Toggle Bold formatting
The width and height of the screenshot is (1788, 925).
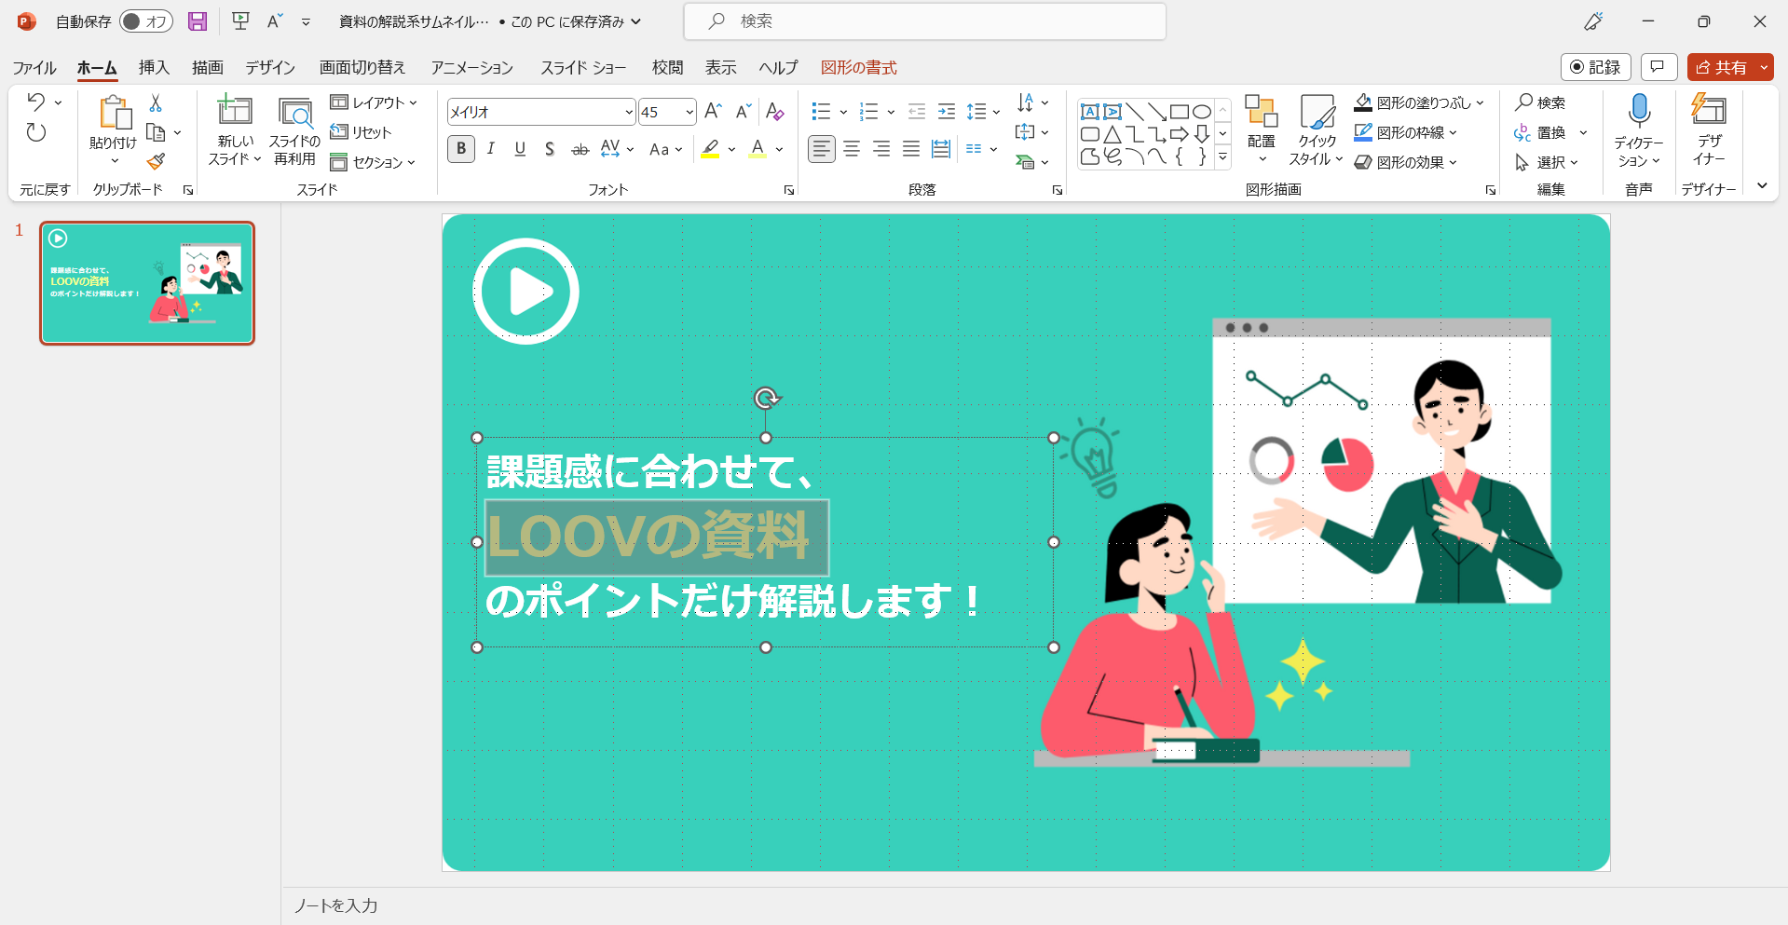(x=461, y=149)
